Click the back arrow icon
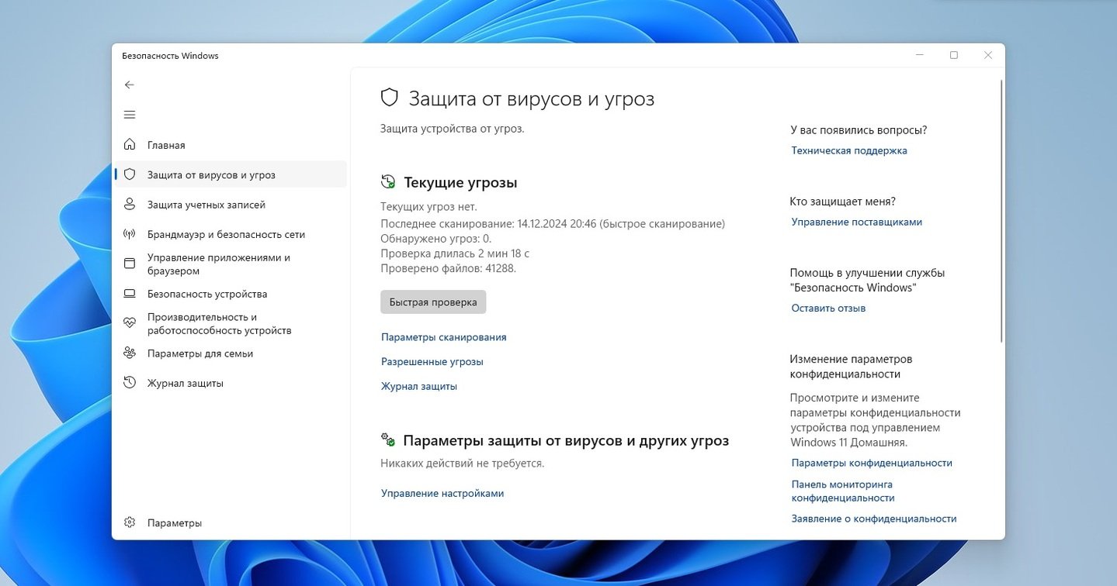Viewport: 1117px width, 586px height. 130,85
